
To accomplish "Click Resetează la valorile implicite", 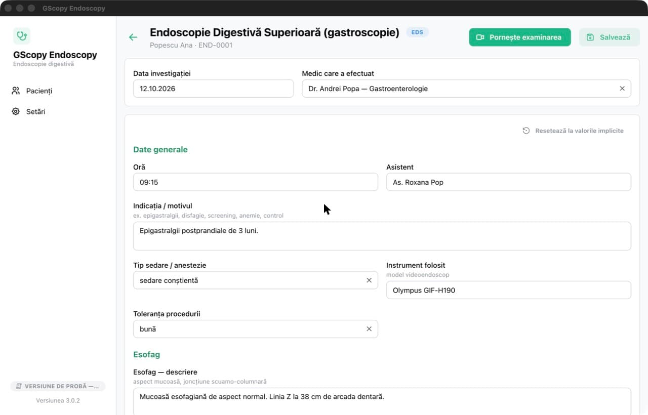I will coord(573,131).
